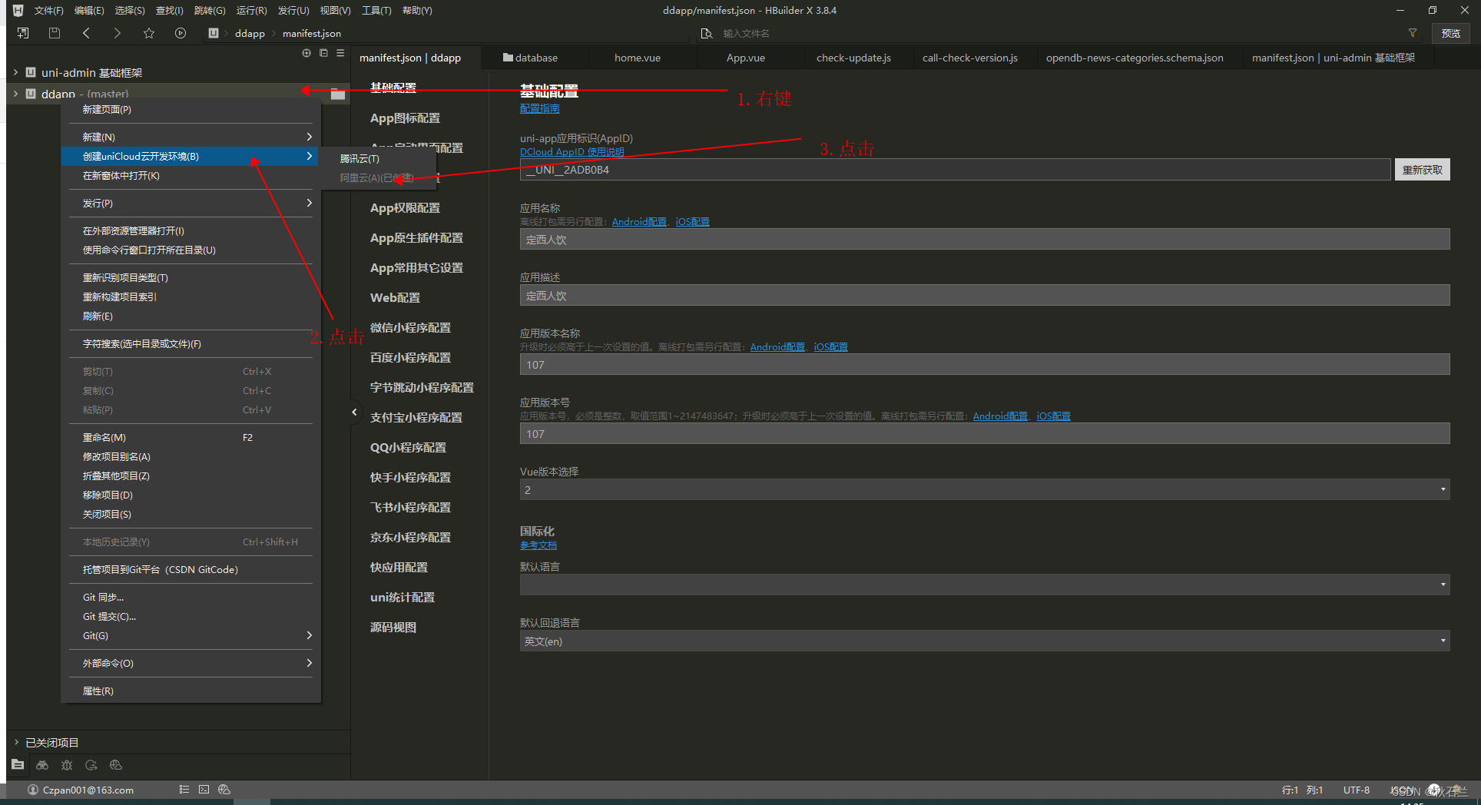Click the filter funnel icon top right
Viewport: 1481px width, 805px height.
(x=1413, y=33)
